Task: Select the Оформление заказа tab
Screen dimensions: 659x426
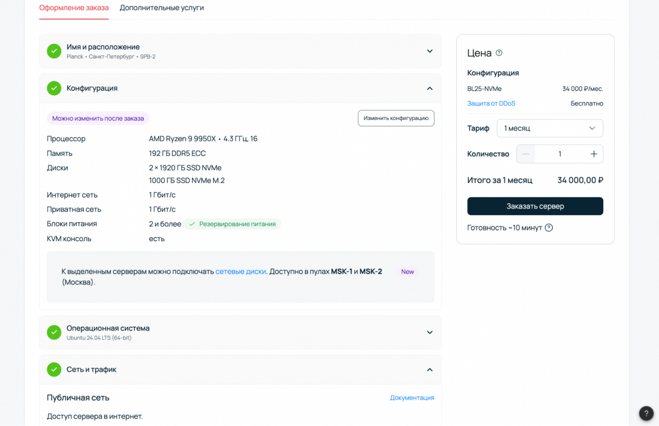Action: click(74, 8)
